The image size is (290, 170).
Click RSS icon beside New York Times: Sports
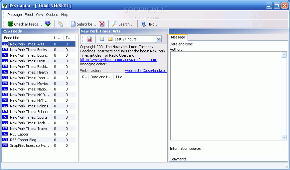pos(5,117)
